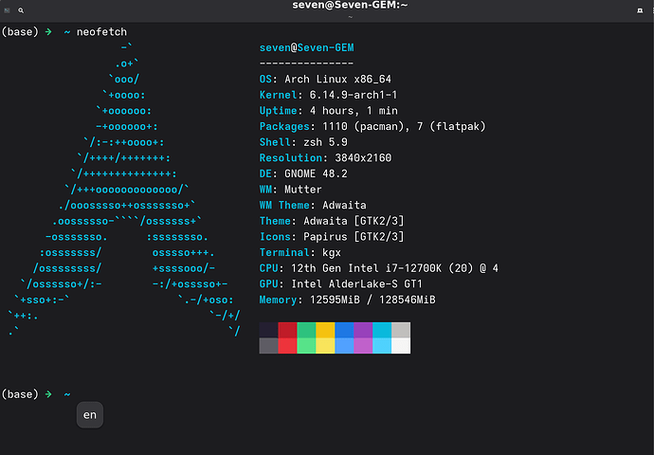
Task: Click the 'WM Theme: Adwaita' line
Action: pyautogui.click(x=313, y=205)
